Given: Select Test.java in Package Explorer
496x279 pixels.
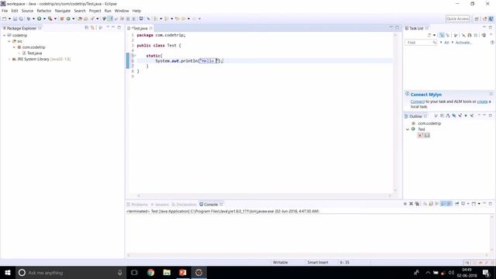Looking at the screenshot, I should pyautogui.click(x=34, y=53).
